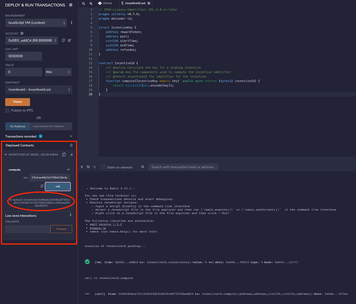Click the zoom in editor icon
356x304 pixels.
tap(91, 3)
